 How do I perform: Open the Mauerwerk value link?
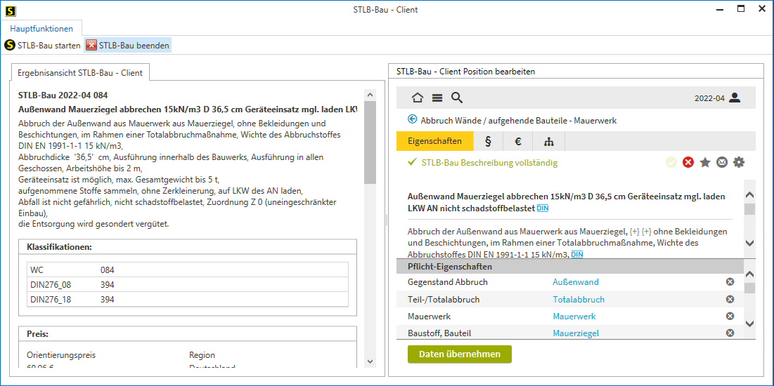[x=574, y=317]
